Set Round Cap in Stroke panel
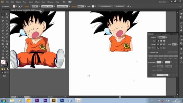The image size is (183, 103). coord(161,41)
